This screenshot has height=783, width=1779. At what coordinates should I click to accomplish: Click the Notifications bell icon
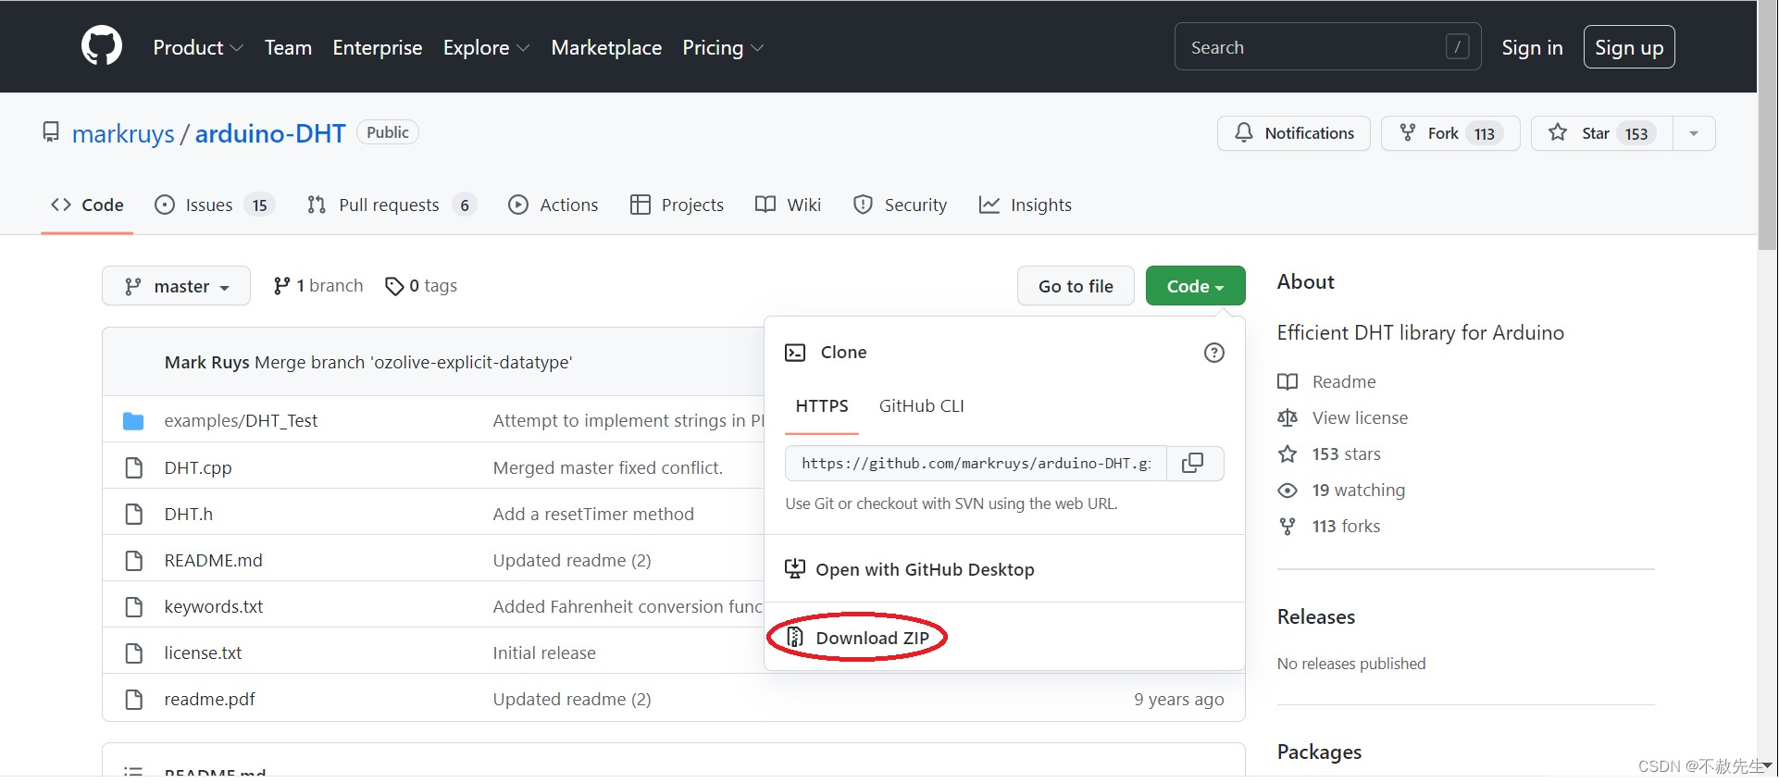pos(1244,133)
